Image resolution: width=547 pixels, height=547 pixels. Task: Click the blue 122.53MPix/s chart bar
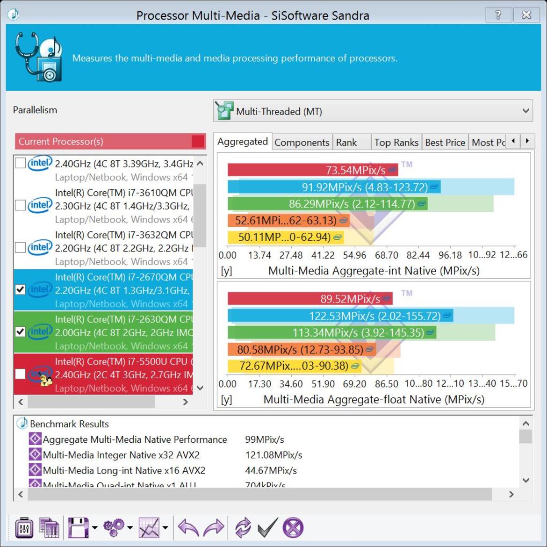tap(340, 316)
